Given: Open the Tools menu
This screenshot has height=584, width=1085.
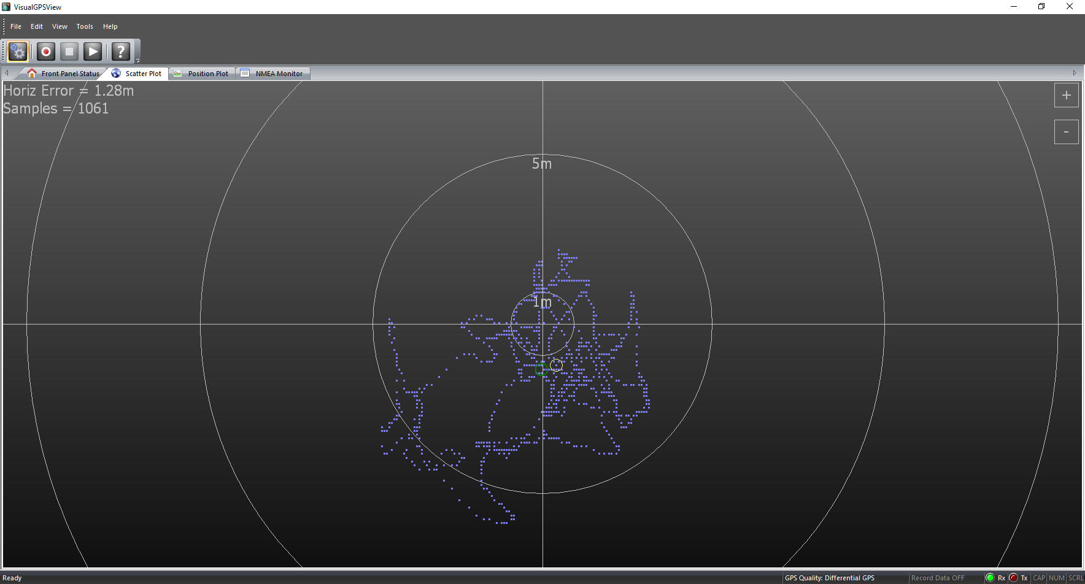Looking at the screenshot, I should pyautogui.click(x=85, y=26).
